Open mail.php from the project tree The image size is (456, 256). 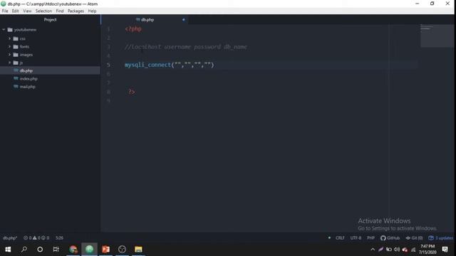[27, 87]
